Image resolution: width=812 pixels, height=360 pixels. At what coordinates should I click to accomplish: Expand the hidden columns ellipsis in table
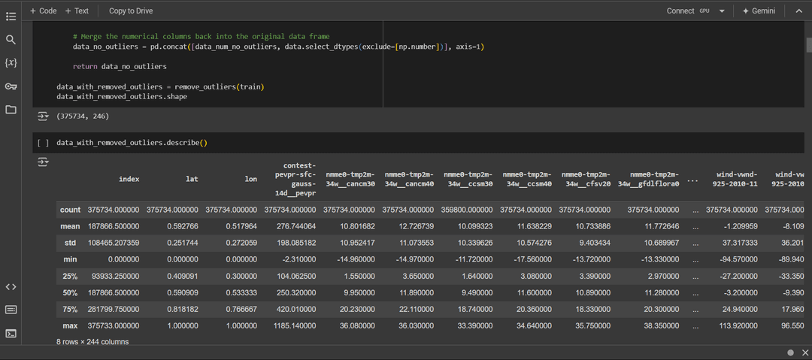pyautogui.click(x=692, y=180)
